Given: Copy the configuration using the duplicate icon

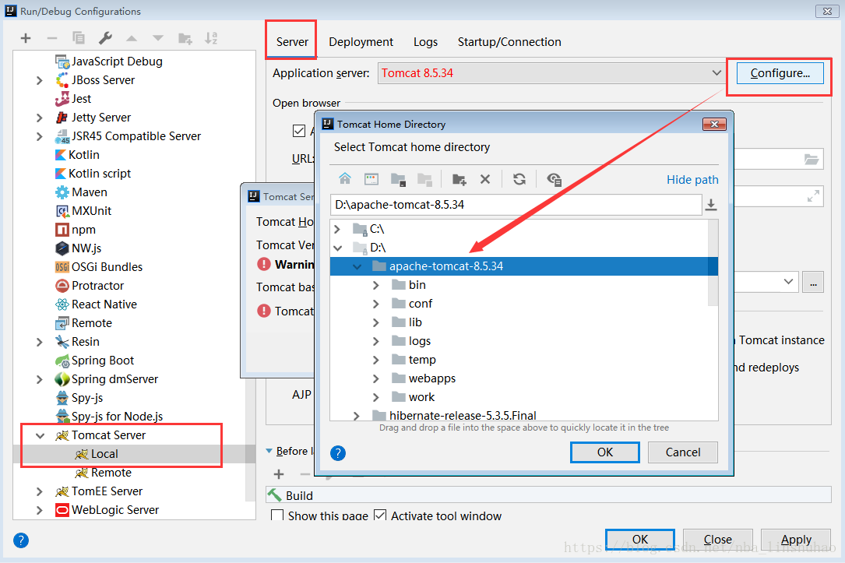Looking at the screenshot, I should [79, 38].
